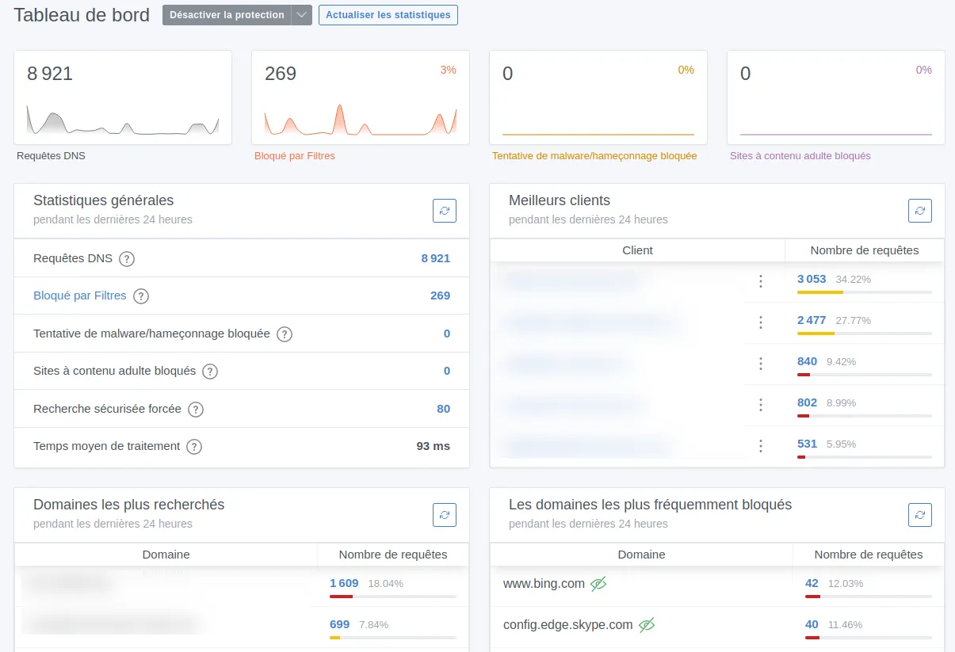Click the 40 count for config.edge.skype.com
Image resolution: width=955 pixels, height=652 pixels.
812,624
